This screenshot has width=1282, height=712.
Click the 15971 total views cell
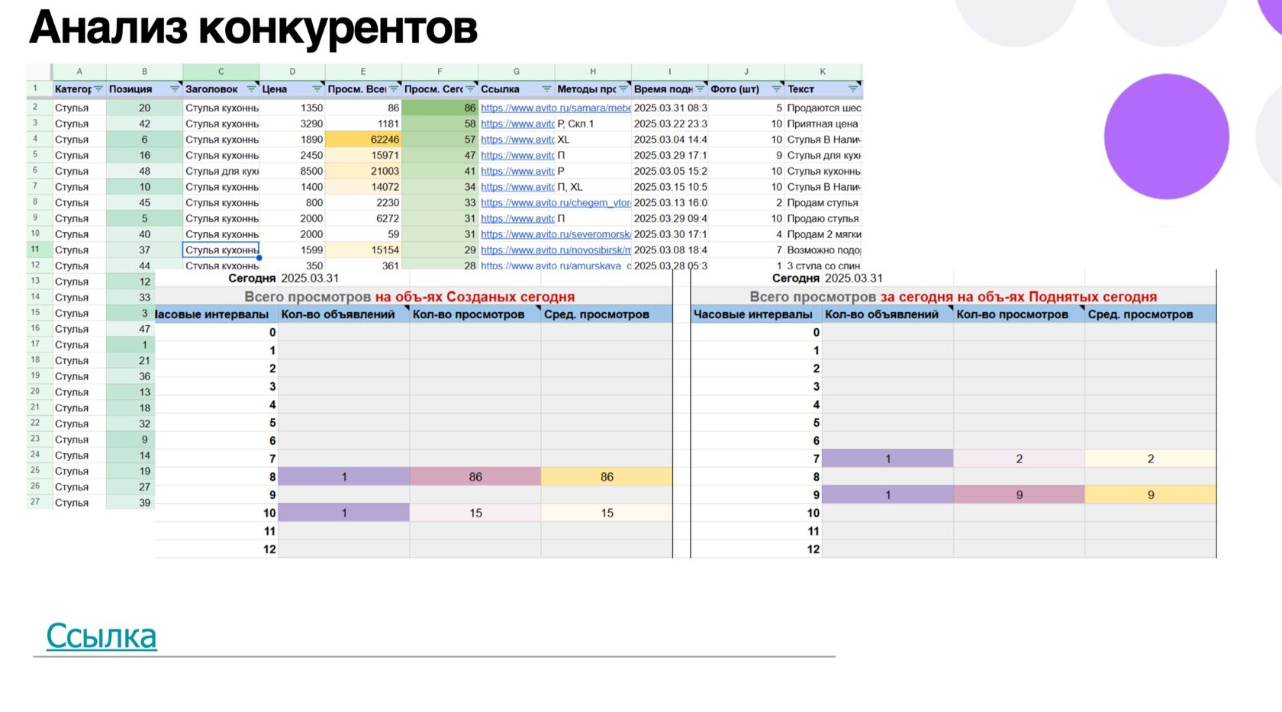coord(363,156)
